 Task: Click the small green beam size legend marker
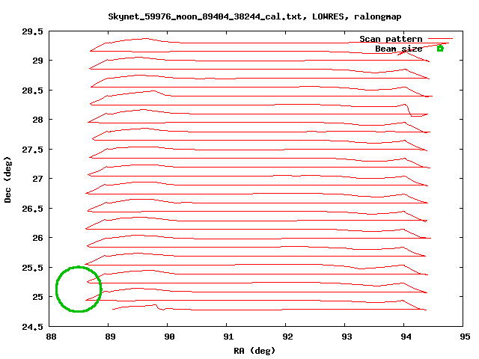tap(440, 48)
